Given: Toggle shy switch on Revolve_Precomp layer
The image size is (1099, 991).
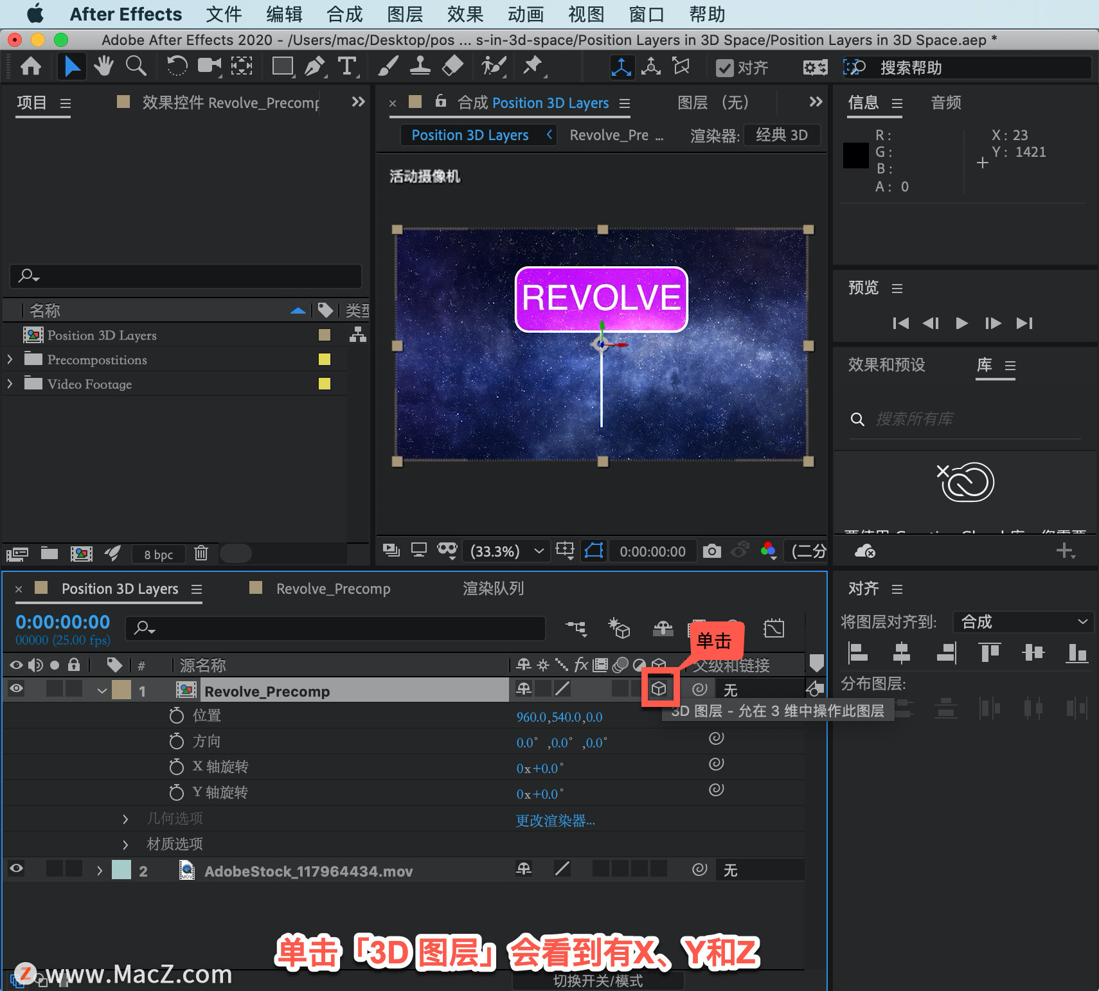Looking at the screenshot, I should tap(524, 689).
